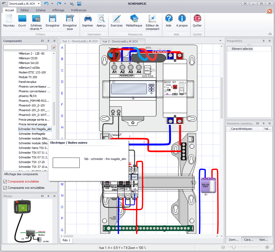The image size is (275, 252).
Task: Create a new schematic with Nouveau
Action: coord(9,22)
